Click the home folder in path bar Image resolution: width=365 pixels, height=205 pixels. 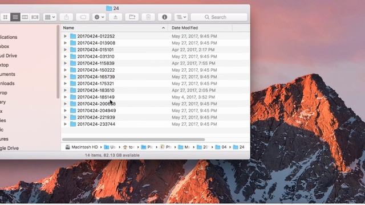tap(128, 147)
